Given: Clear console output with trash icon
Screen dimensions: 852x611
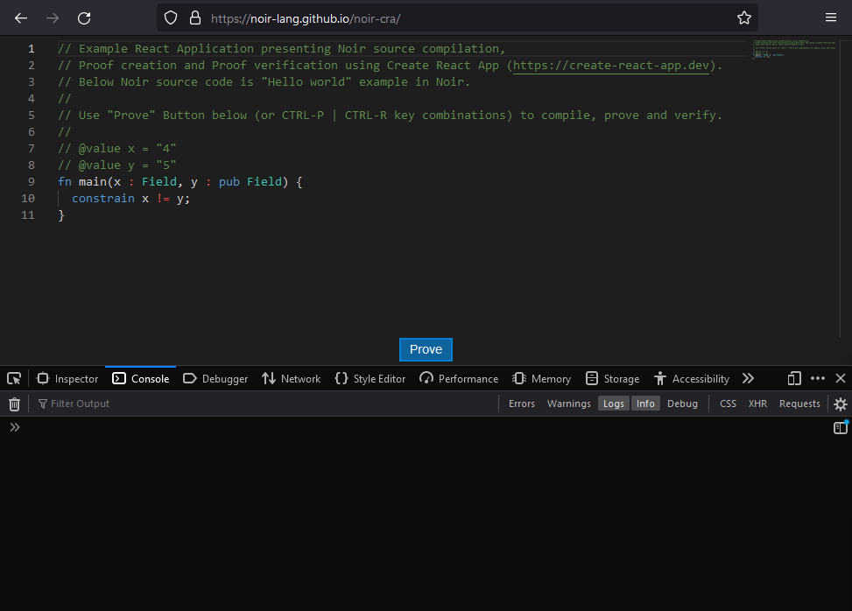Looking at the screenshot, I should point(15,404).
